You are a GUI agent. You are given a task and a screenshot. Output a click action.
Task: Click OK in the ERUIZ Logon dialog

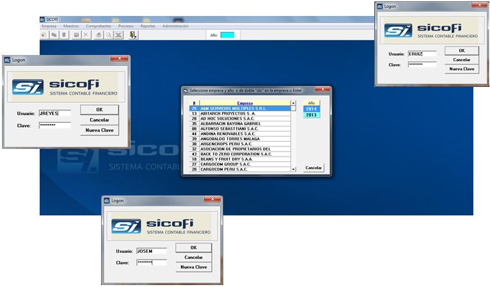click(462, 50)
